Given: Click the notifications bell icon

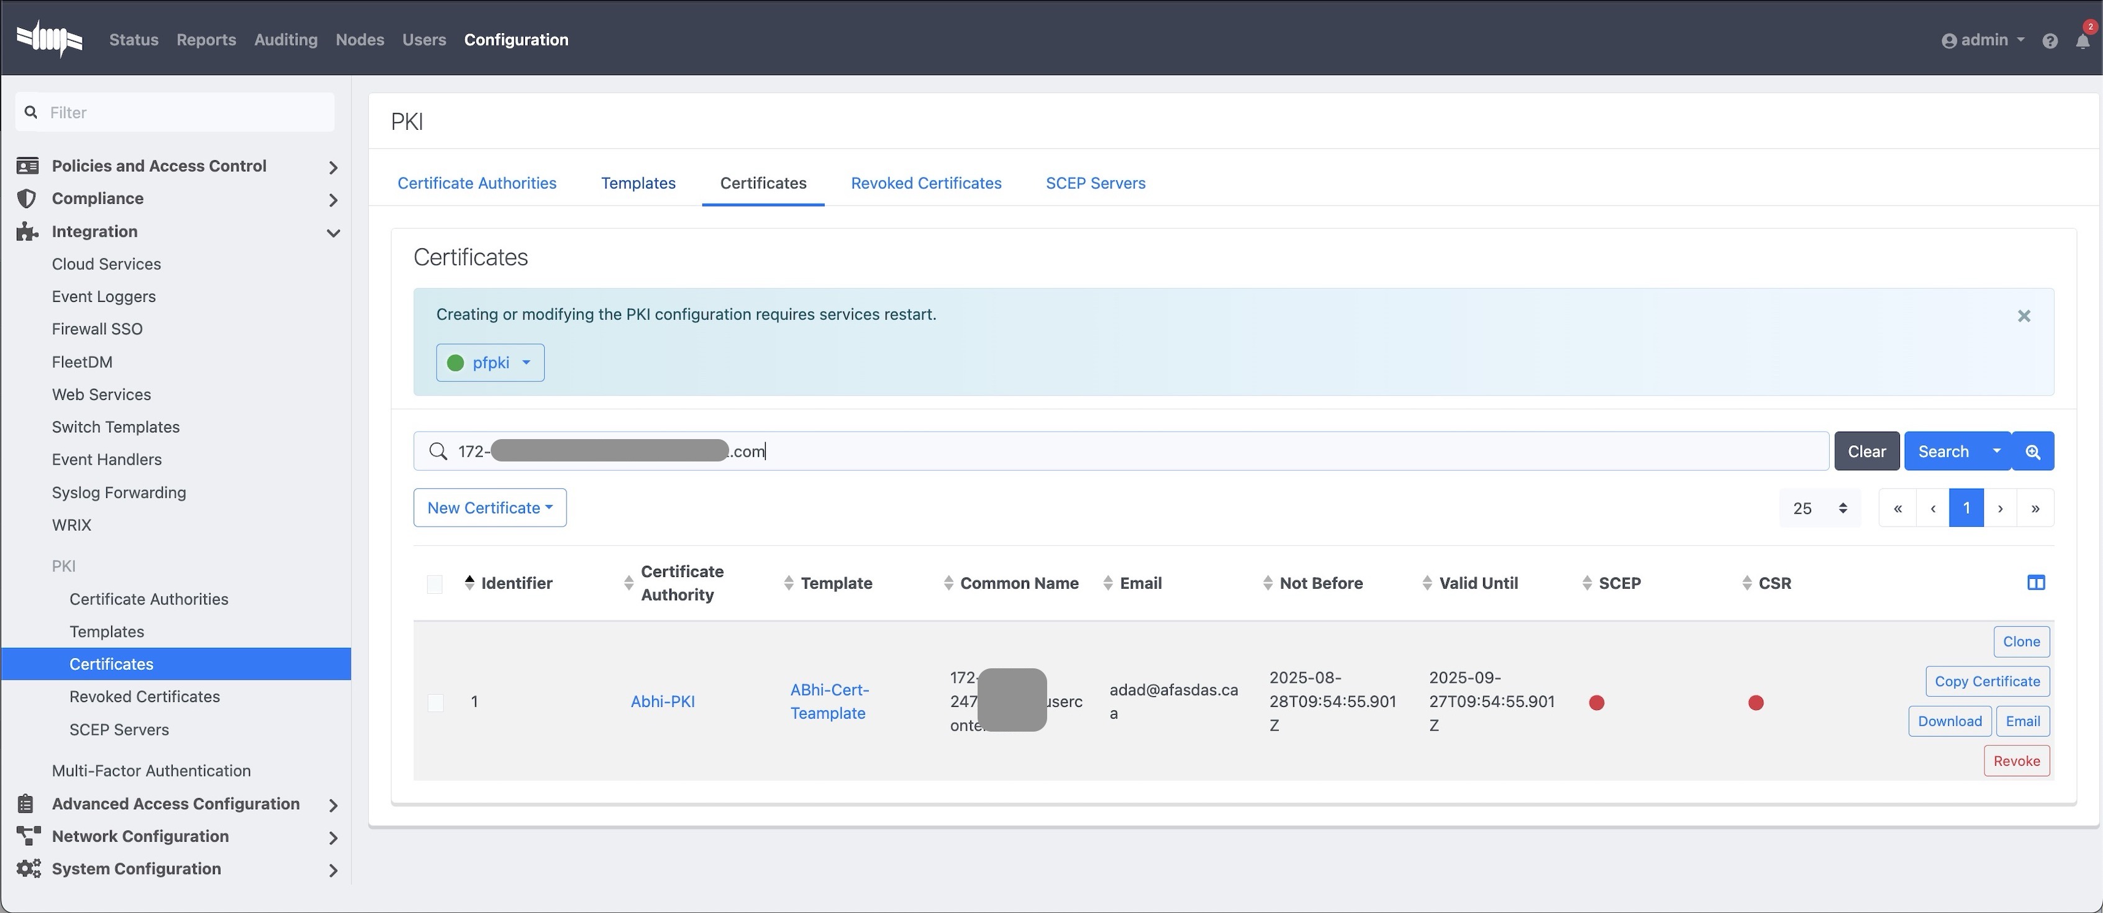Looking at the screenshot, I should [x=2083, y=40].
